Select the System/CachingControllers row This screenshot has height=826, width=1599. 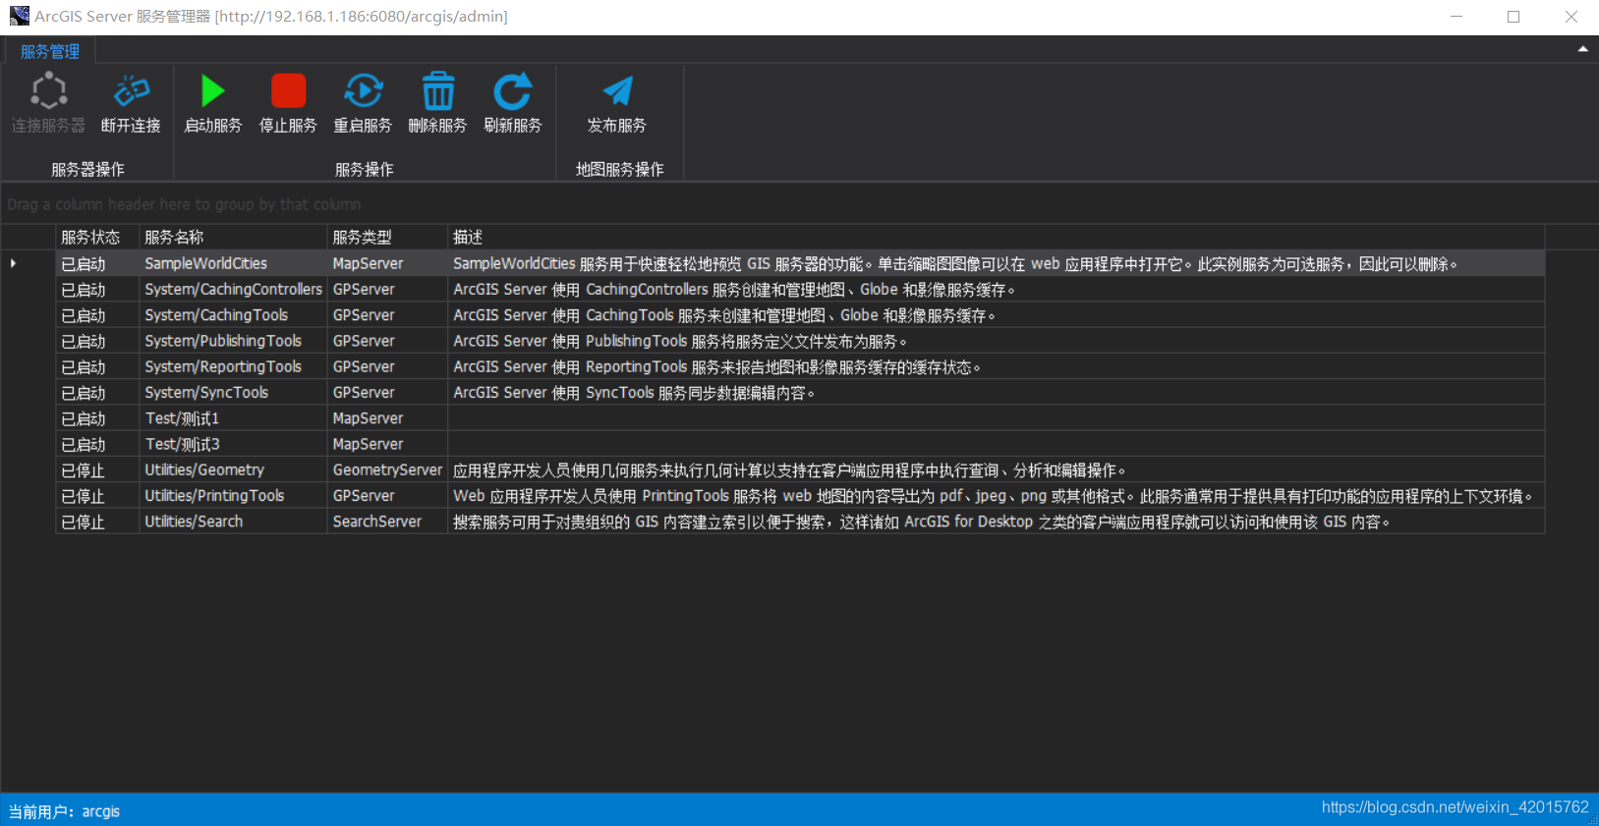click(800, 290)
